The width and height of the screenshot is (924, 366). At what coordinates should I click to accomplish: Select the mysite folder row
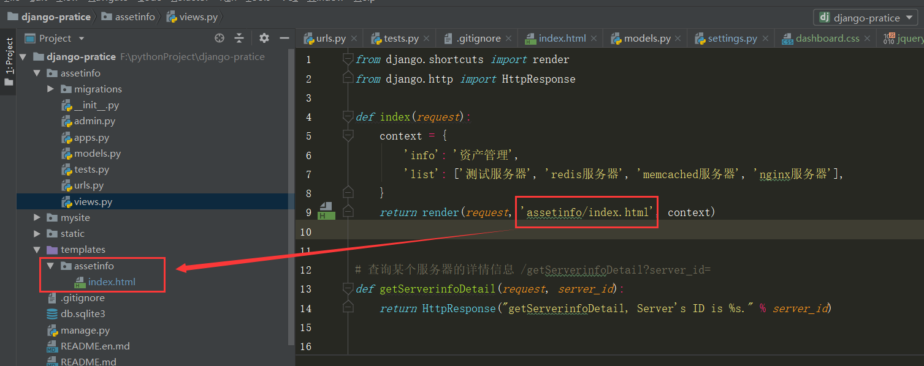tap(156, 218)
